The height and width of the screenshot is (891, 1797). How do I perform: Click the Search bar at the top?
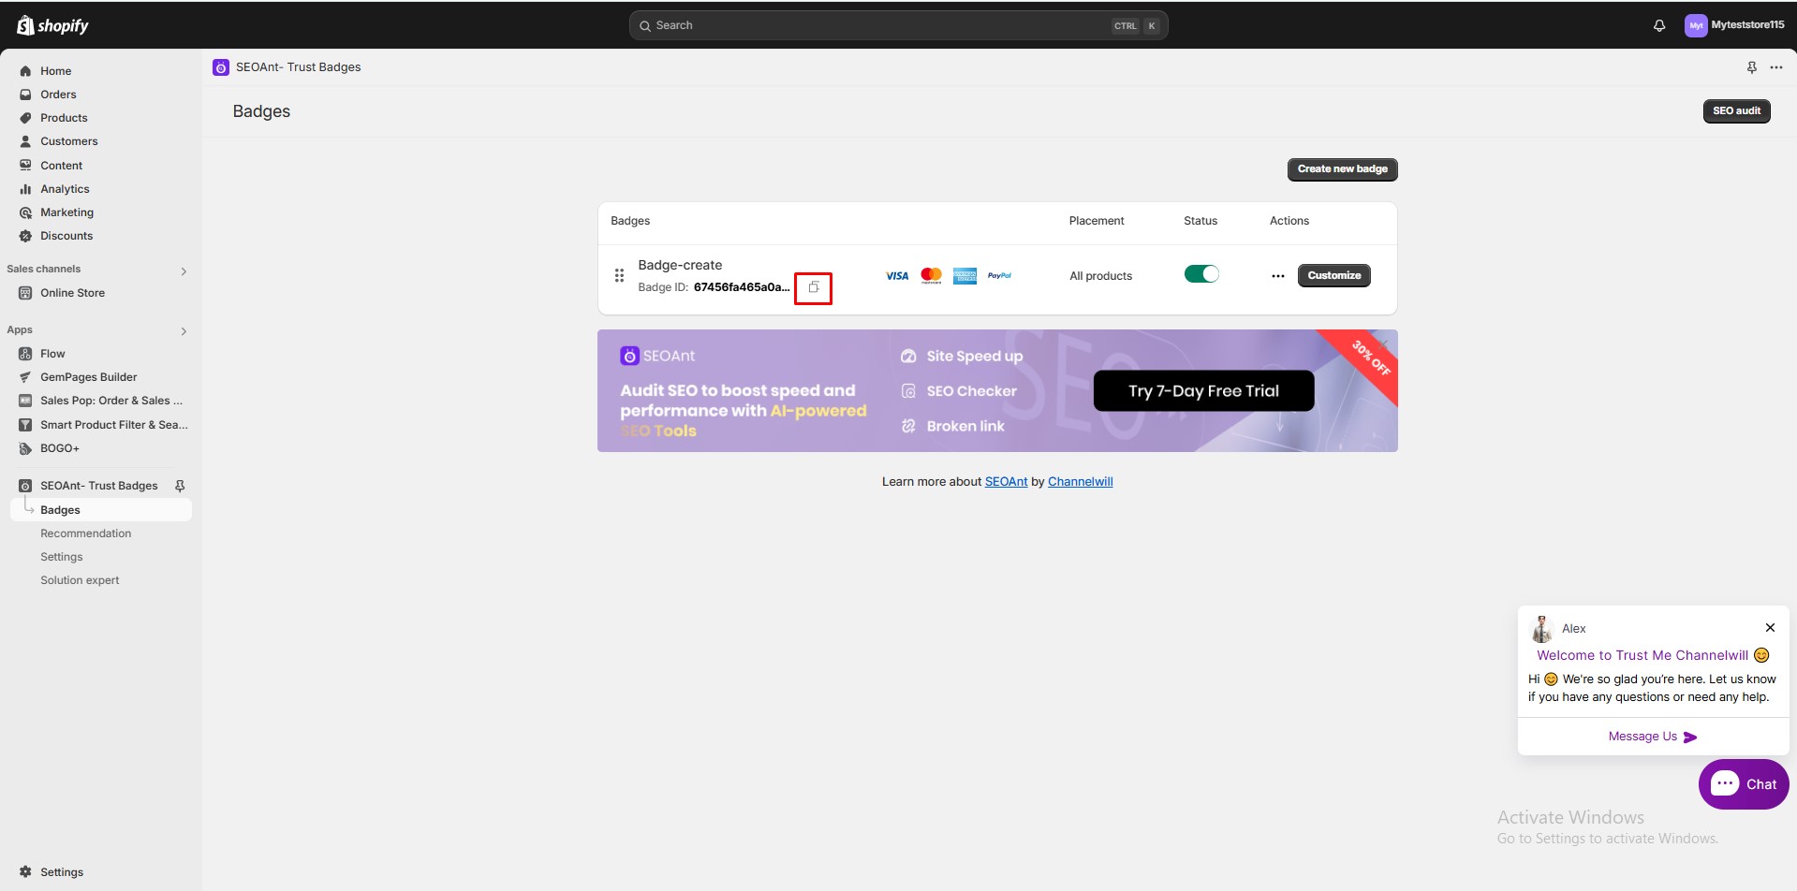[x=896, y=25]
